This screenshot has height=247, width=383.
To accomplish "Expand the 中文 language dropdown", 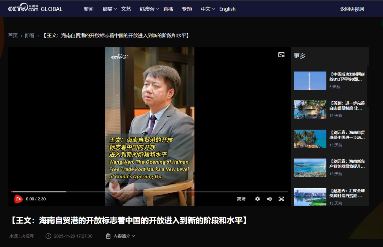I will pos(207,9).
